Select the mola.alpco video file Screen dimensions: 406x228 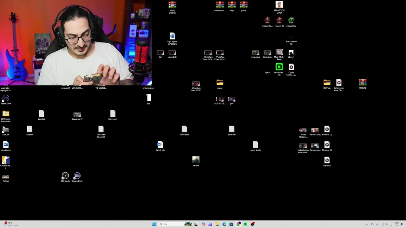pyautogui.click(x=255, y=53)
